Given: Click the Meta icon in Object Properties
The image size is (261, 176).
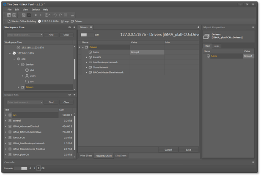Looking at the screenshot, I should pos(209,56).
